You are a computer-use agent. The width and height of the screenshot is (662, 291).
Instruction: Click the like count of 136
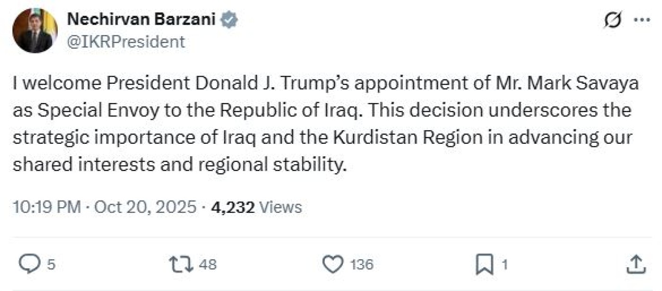(362, 265)
